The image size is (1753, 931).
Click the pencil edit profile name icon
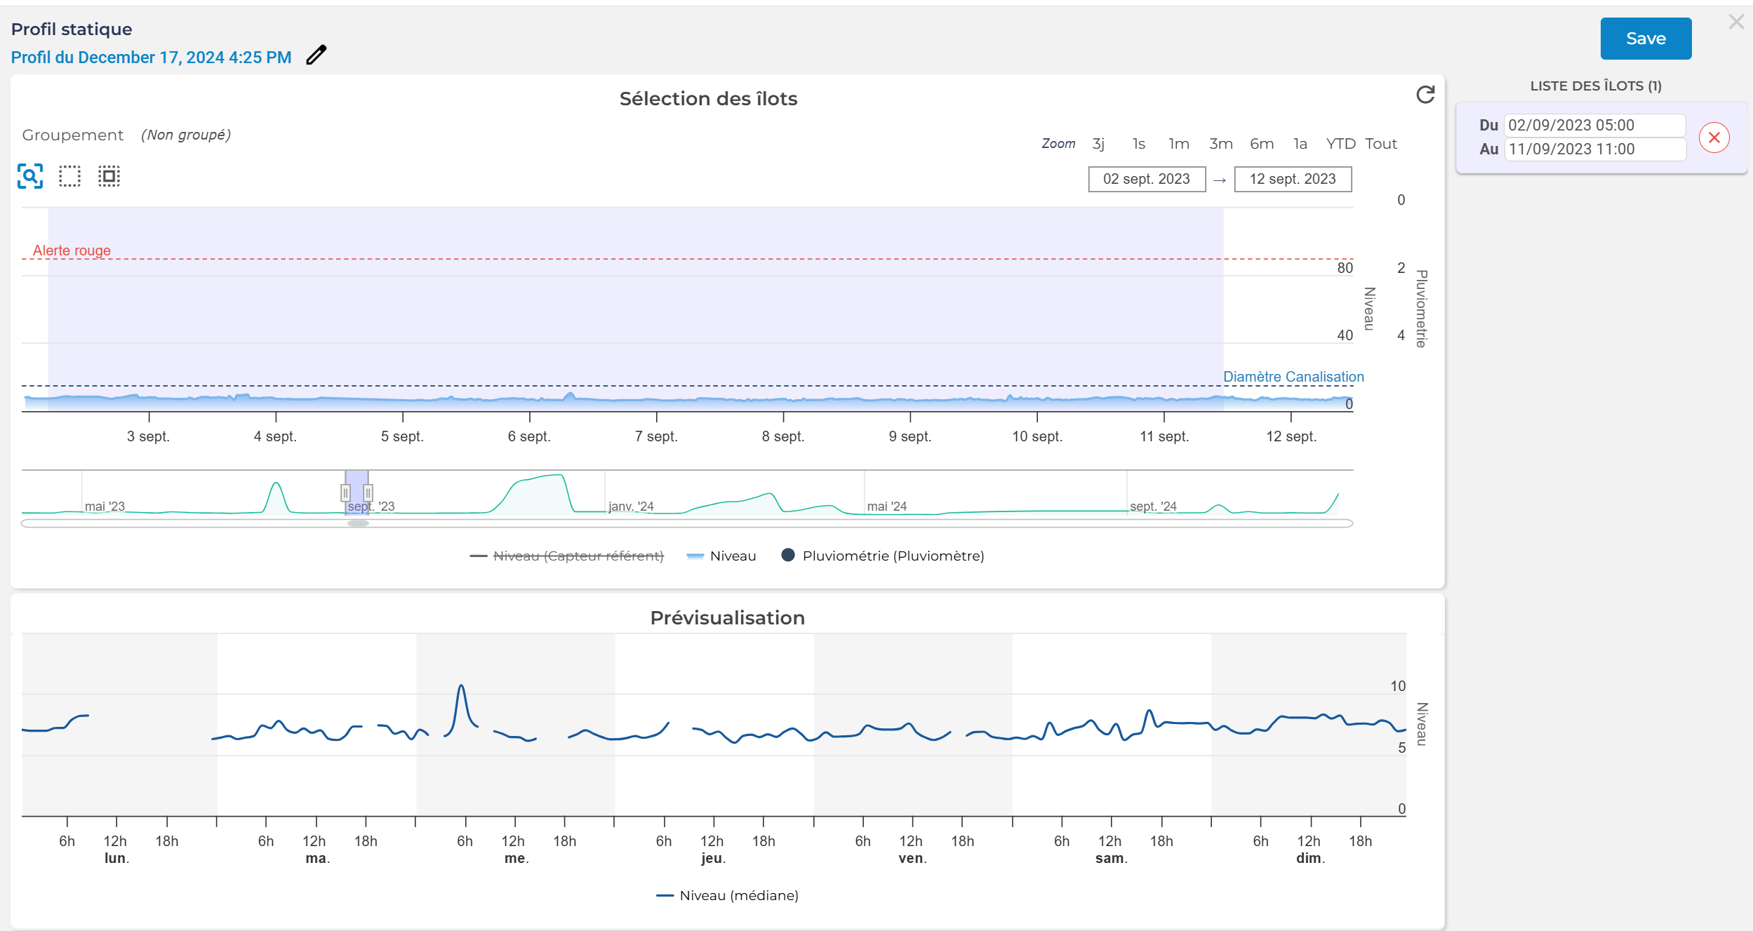316,55
